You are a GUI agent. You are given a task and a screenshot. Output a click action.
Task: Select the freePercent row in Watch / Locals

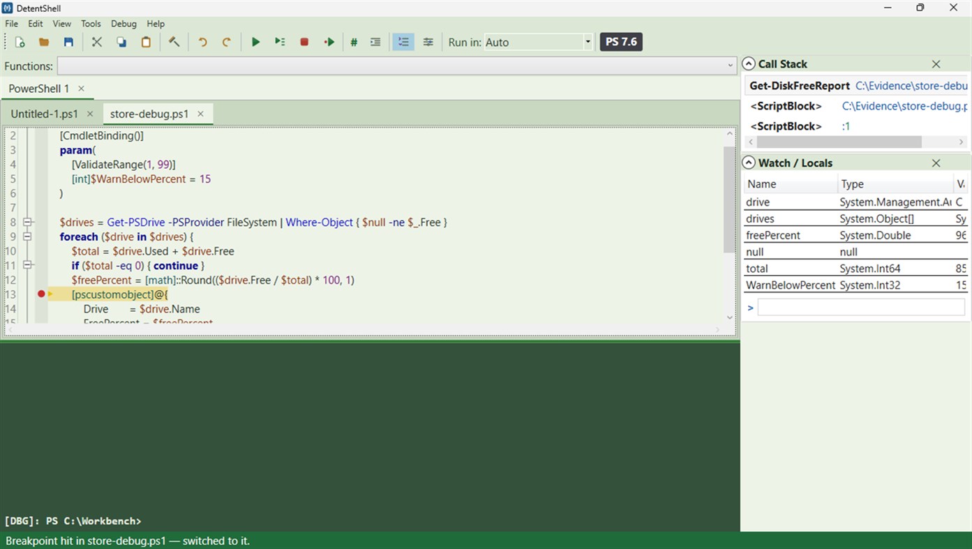coord(856,235)
